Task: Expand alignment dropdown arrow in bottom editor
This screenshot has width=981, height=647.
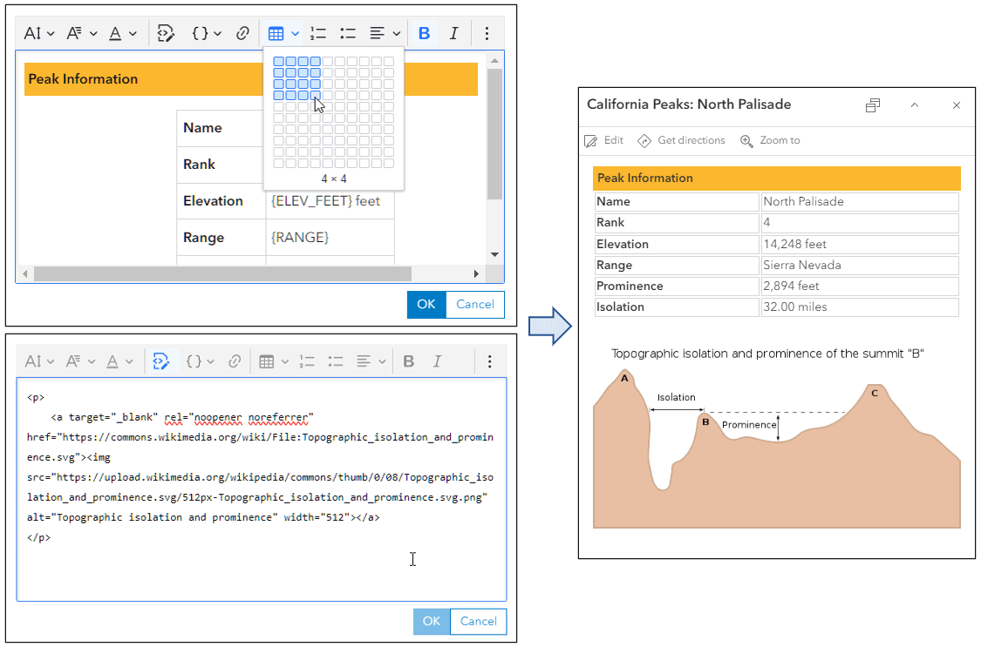Action: coord(381,362)
